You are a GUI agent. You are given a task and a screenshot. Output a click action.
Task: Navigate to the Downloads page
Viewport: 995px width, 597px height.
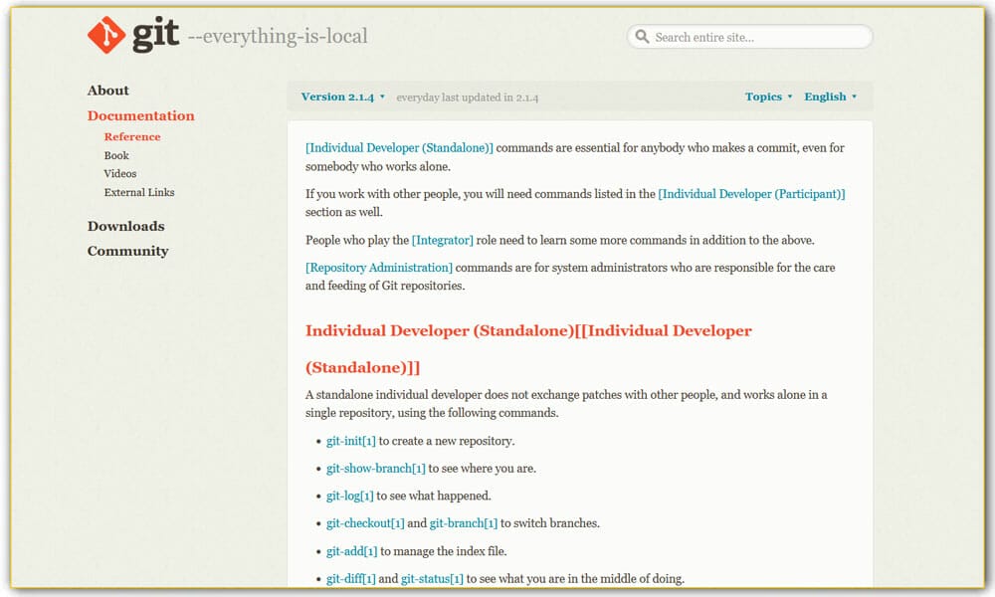[x=125, y=226]
